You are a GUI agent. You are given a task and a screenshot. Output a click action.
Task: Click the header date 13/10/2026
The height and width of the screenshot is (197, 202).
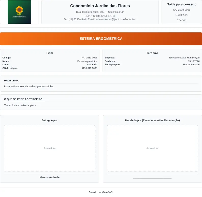[x=182, y=15]
